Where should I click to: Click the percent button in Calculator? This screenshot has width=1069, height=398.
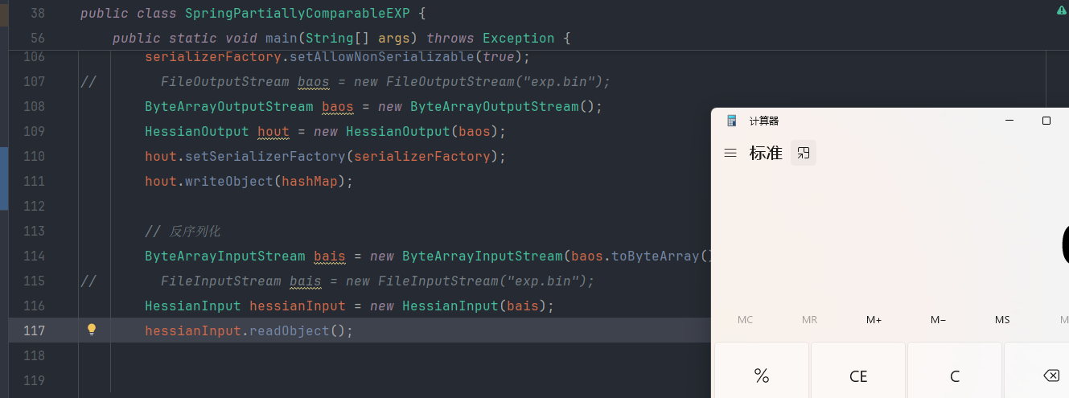point(762,375)
